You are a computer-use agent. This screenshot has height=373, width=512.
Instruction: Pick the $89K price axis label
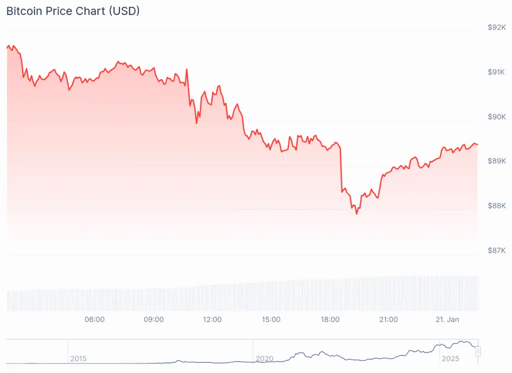tap(496, 161)
